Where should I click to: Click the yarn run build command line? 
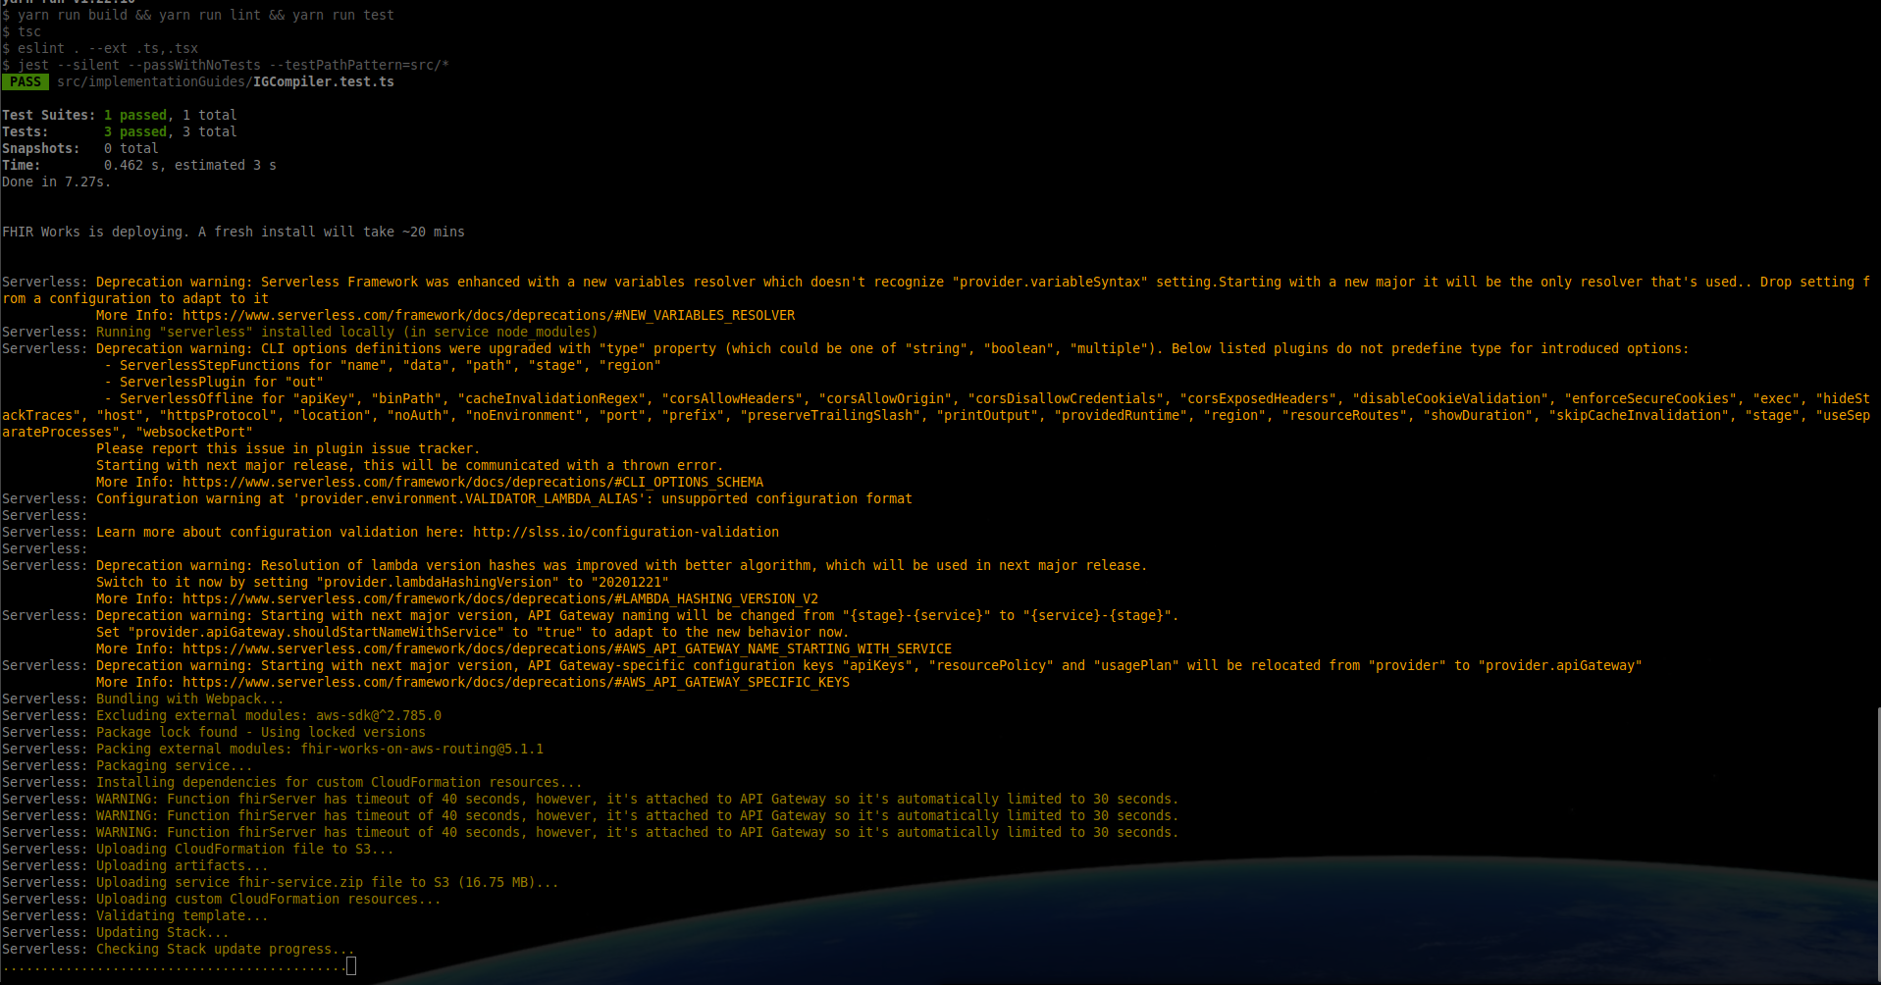tap(196, 15)
